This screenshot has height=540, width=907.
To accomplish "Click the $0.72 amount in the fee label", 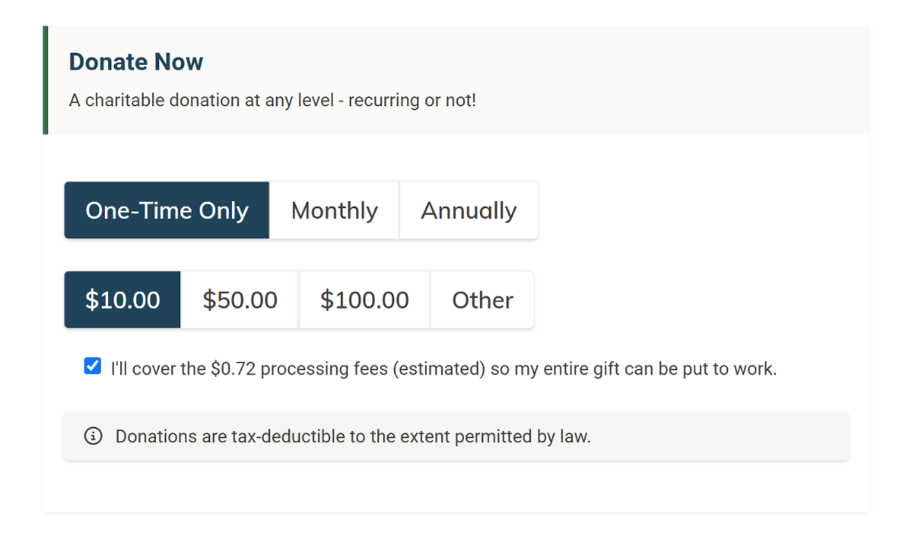I will pyautogui.click(x=233, y=369).
